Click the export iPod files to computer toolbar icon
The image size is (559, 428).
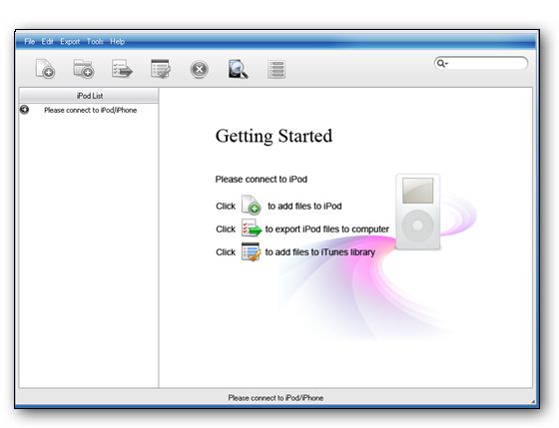click(122, 69)
